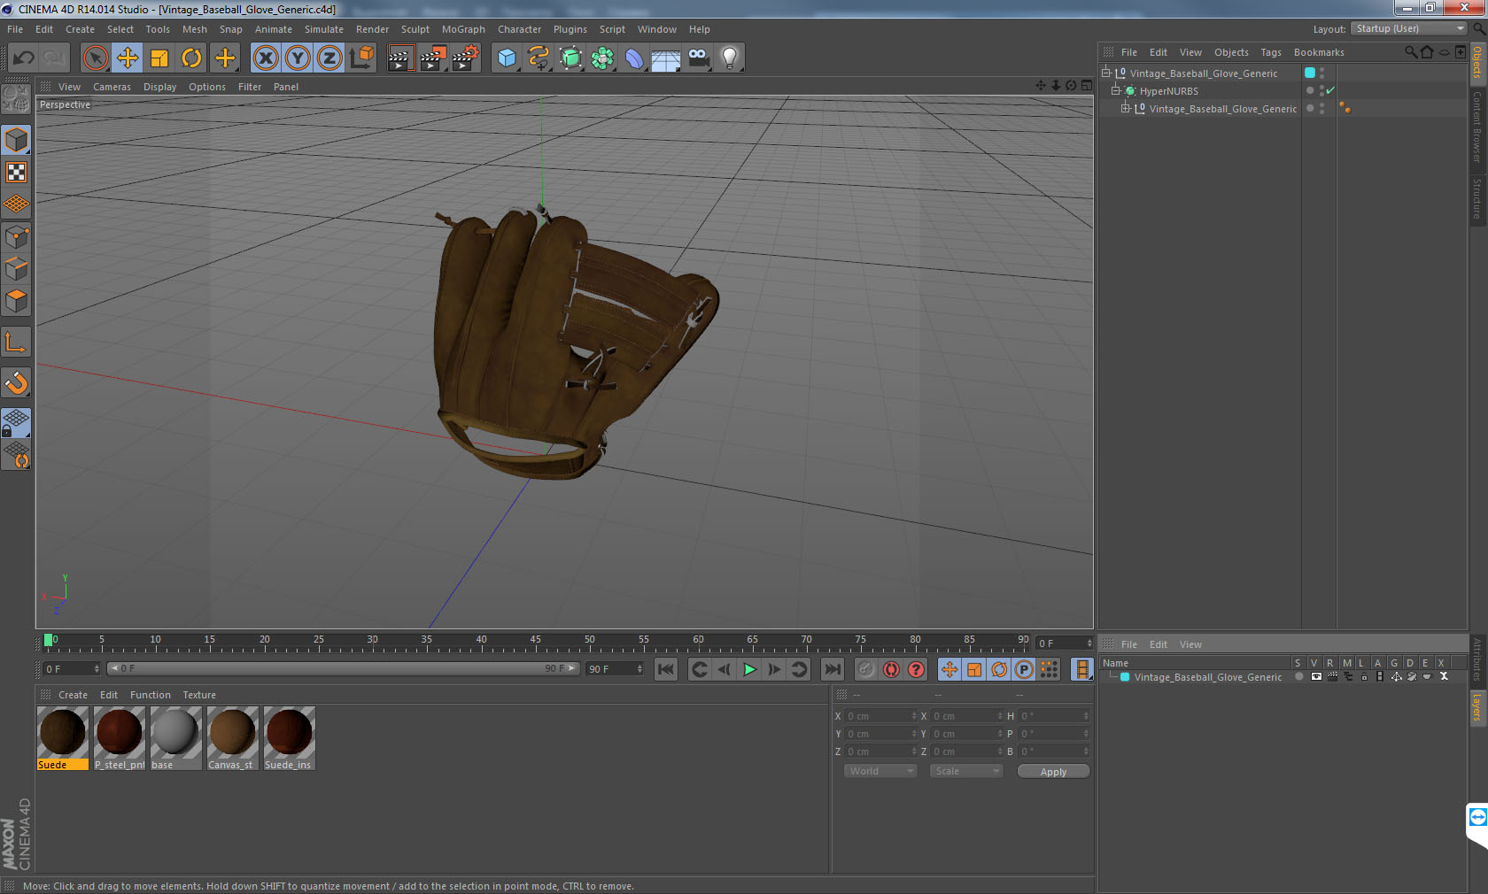The height and width of the screenshot is (894, 1488).
Task: Open World coordinate dropdown
Action: (x=880, y=771)
